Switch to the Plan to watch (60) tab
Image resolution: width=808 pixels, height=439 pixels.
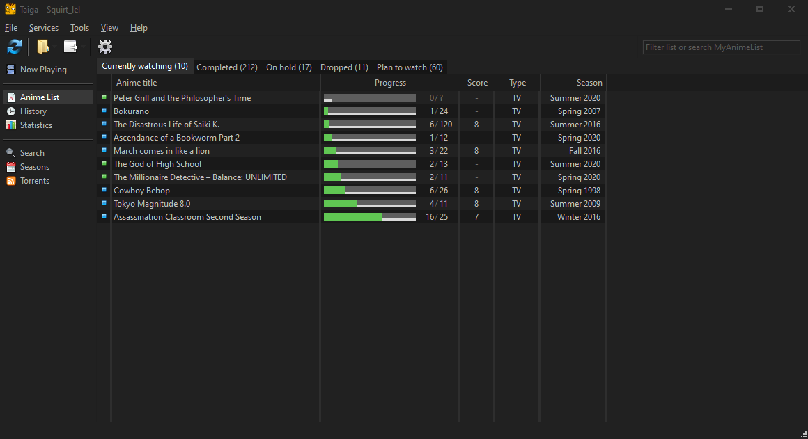[410, 67]
